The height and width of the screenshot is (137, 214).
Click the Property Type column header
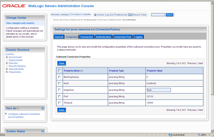116,71
